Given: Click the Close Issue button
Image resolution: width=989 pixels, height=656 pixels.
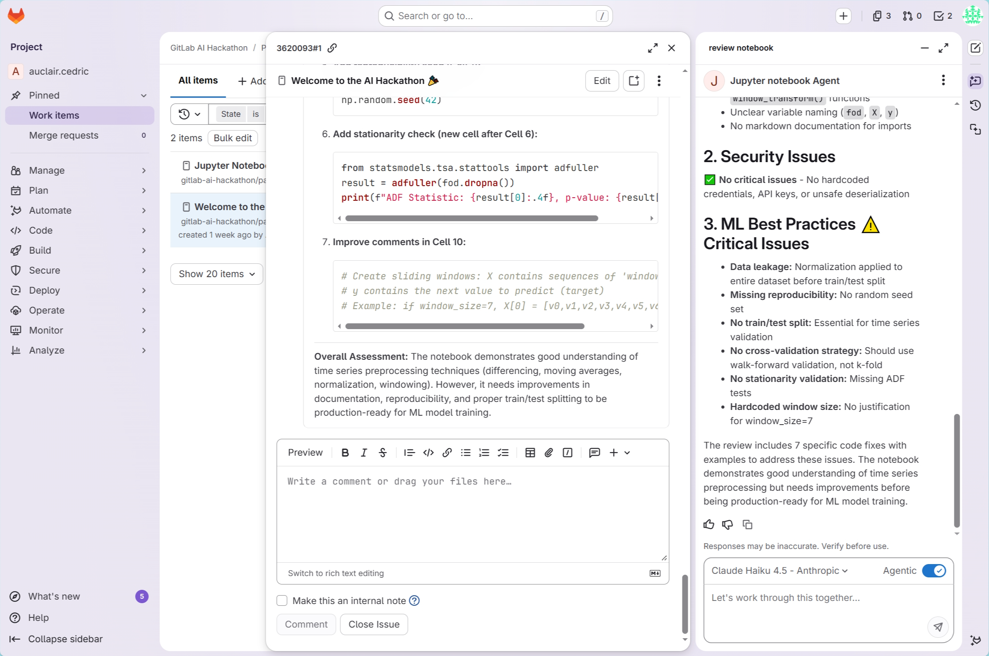Looking at the screenshot, I should click(374, 624).
